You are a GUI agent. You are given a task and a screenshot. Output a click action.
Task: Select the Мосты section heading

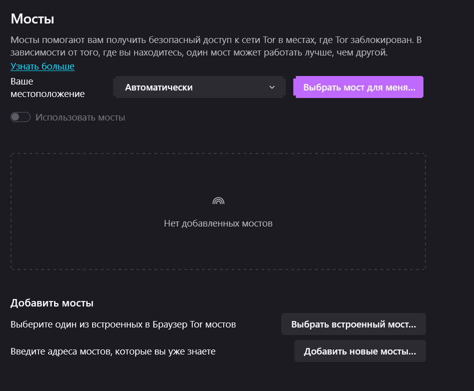click(x=33, y=18)
